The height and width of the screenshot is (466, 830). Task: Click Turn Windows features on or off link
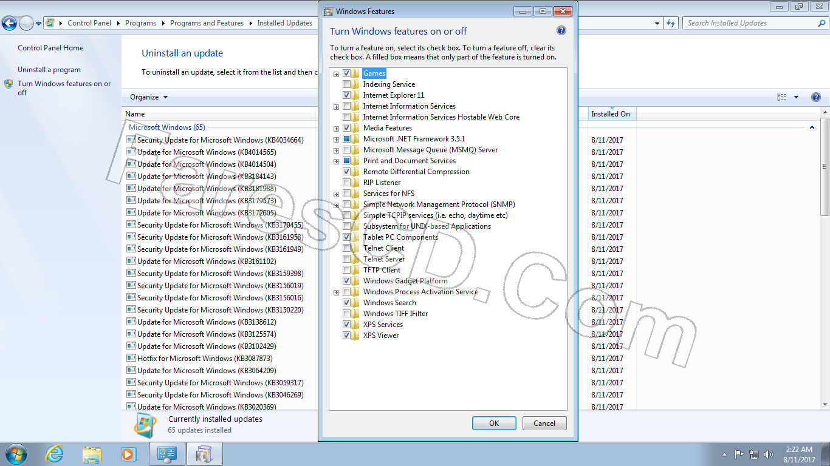click(x=64, y=88)
